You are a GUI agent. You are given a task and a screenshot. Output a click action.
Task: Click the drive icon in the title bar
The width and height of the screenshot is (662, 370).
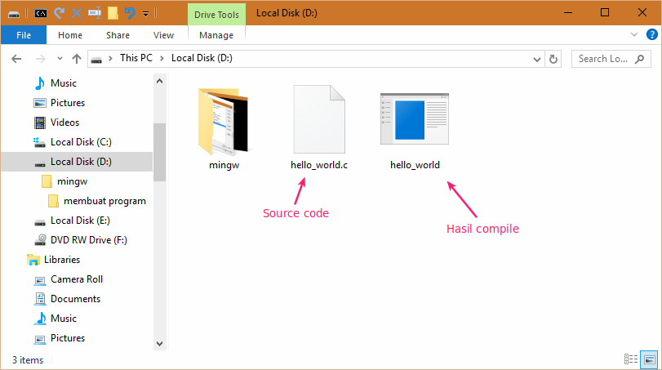tap(14, 14)
